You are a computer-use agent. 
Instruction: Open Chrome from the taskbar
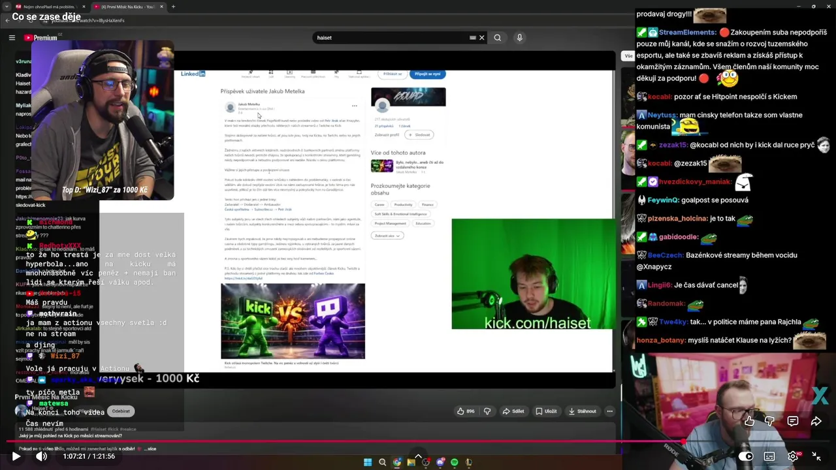point(396,462)
